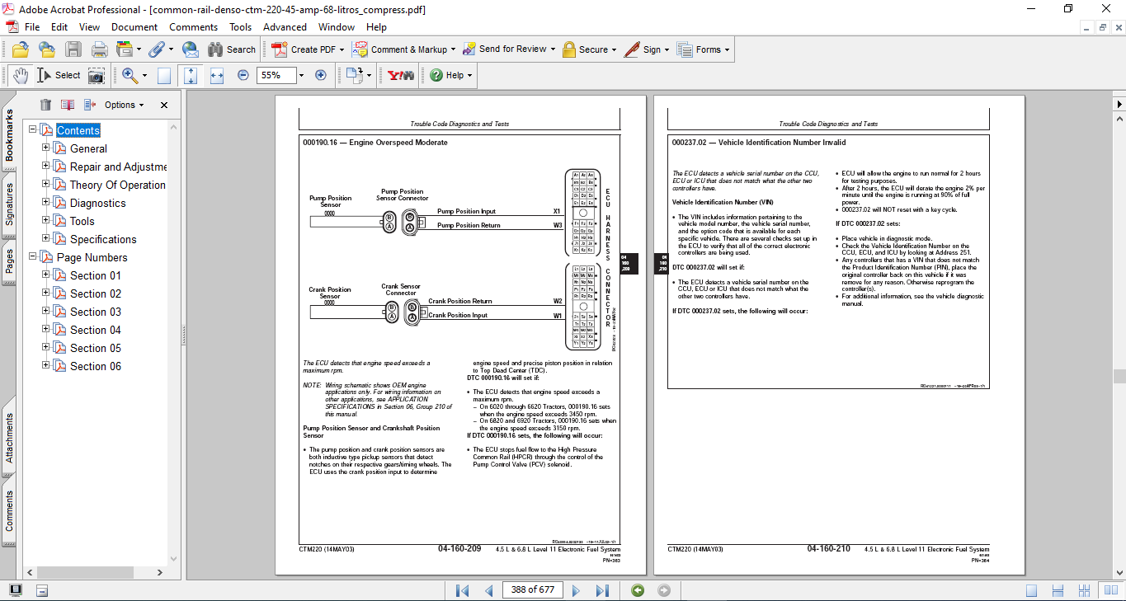This screenshot has height=601, width=1126.
Task: Jump back with the green Previous View arrow
Action: (638, 590)
